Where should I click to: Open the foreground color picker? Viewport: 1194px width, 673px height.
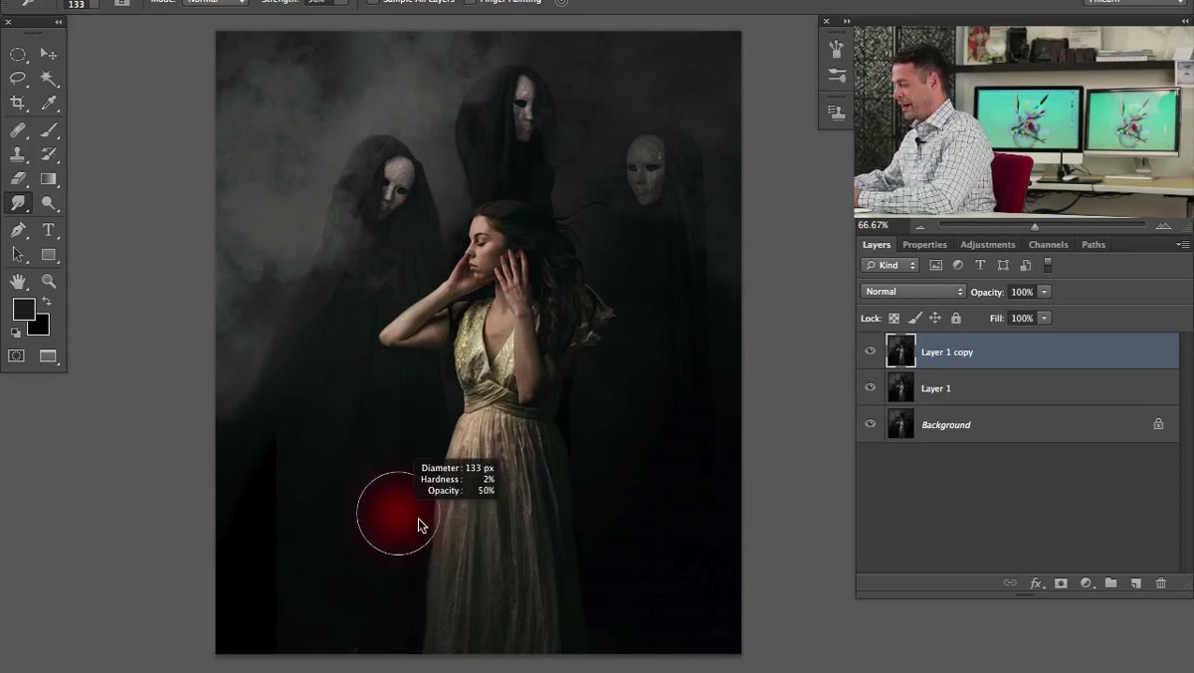pos(23,310)
